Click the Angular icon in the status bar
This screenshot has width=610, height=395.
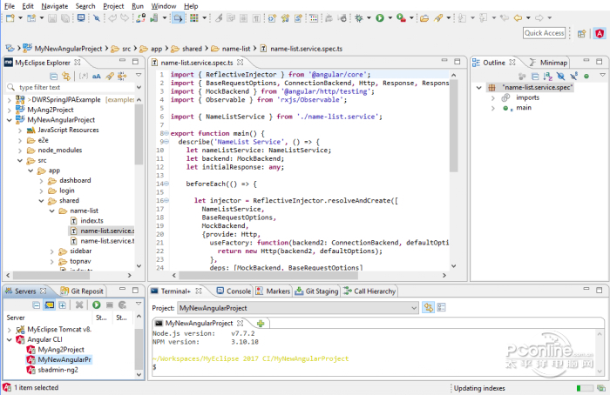(x=7, y=388)
